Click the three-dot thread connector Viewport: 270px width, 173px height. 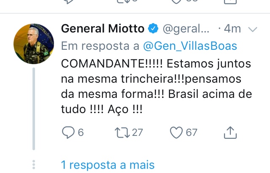(34, 165)
